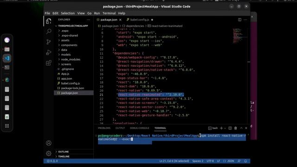Image resolution: width=297 pixels, height=167 pixels.
Task: Open Run and Debug view
Action: point(48,52)
